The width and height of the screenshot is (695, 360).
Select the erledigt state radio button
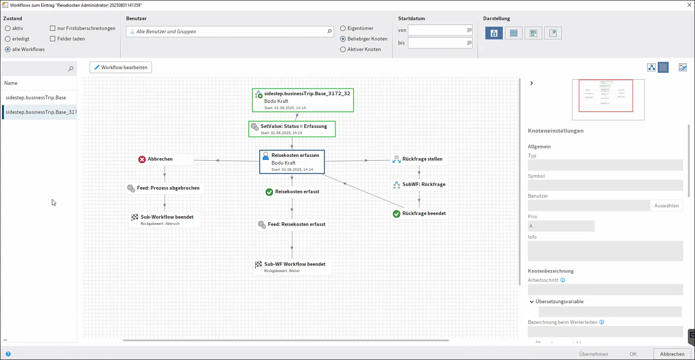click(8, 39)
